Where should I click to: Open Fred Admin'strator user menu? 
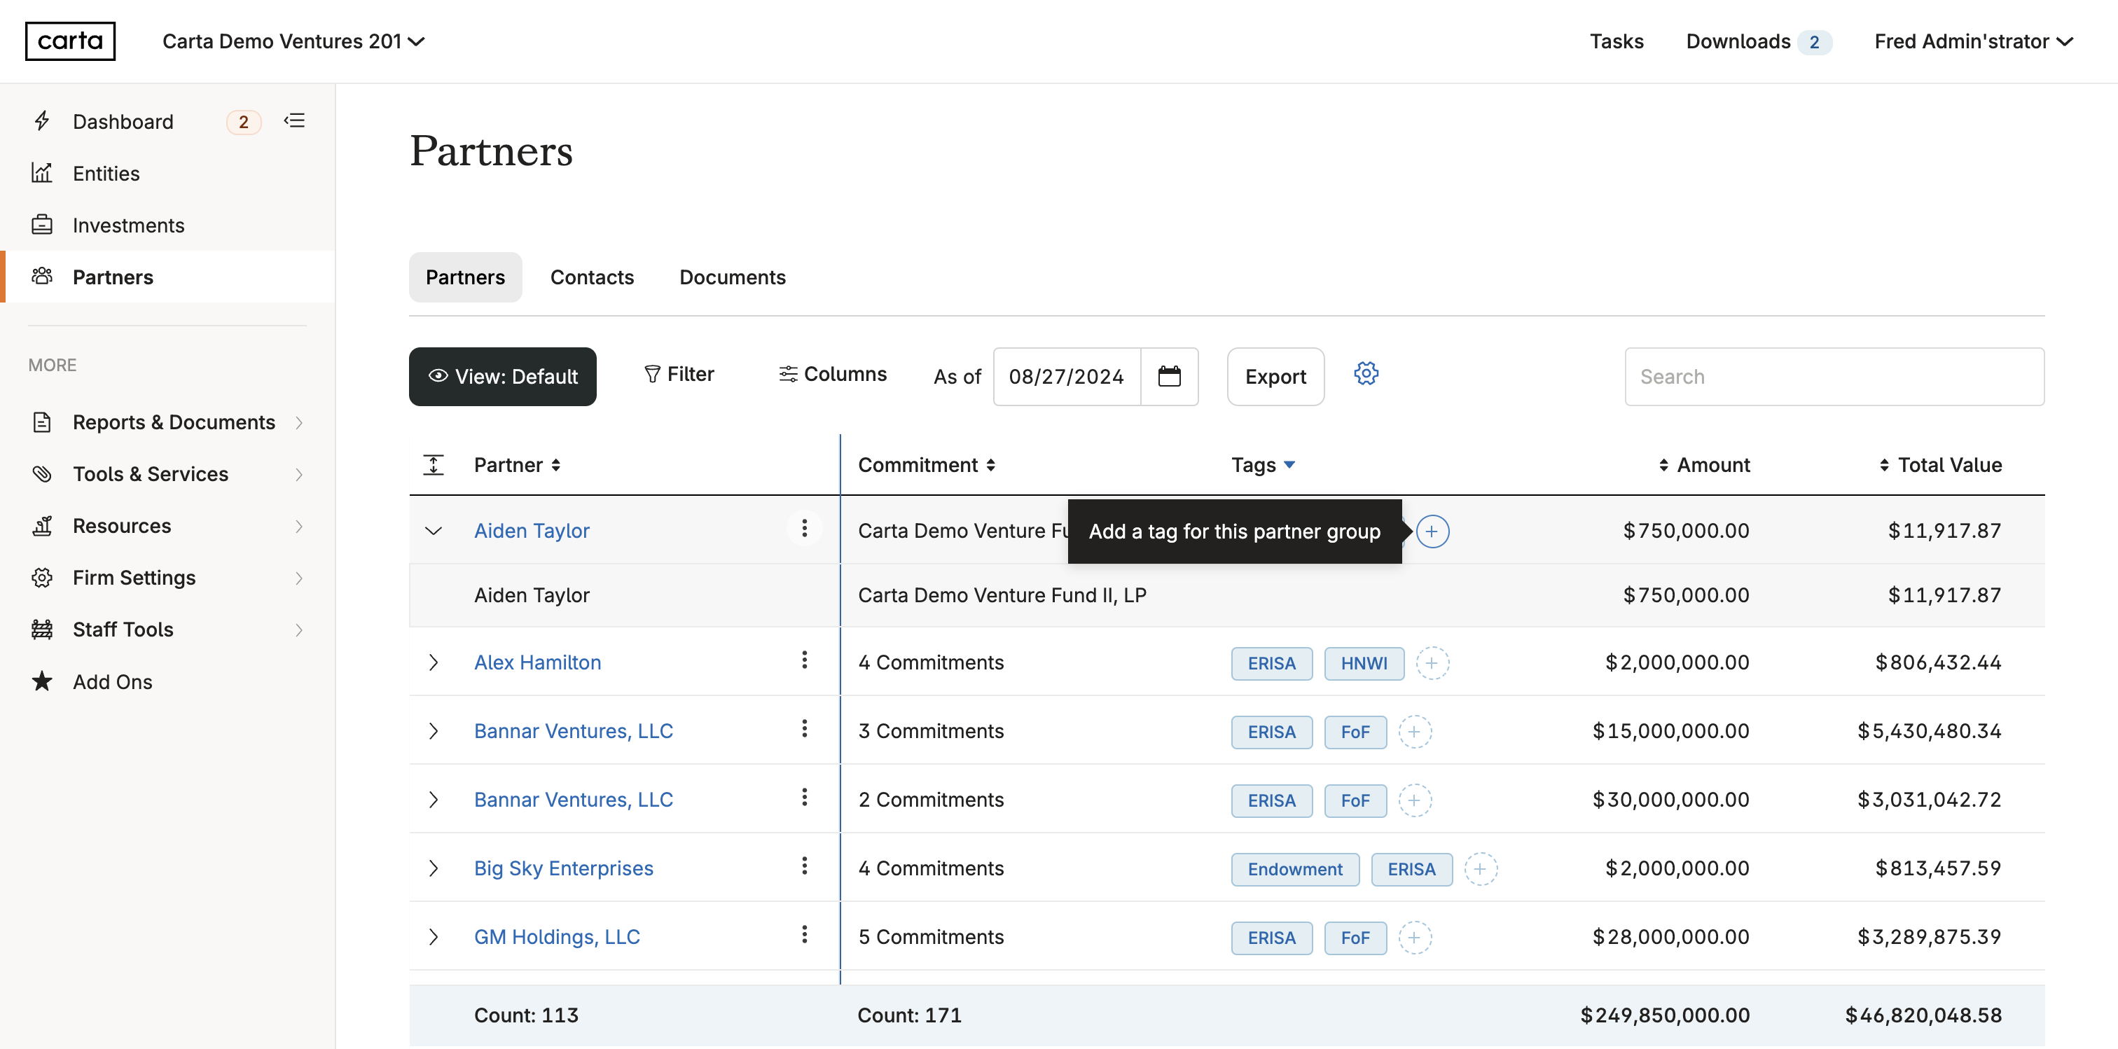point(1973,41)
